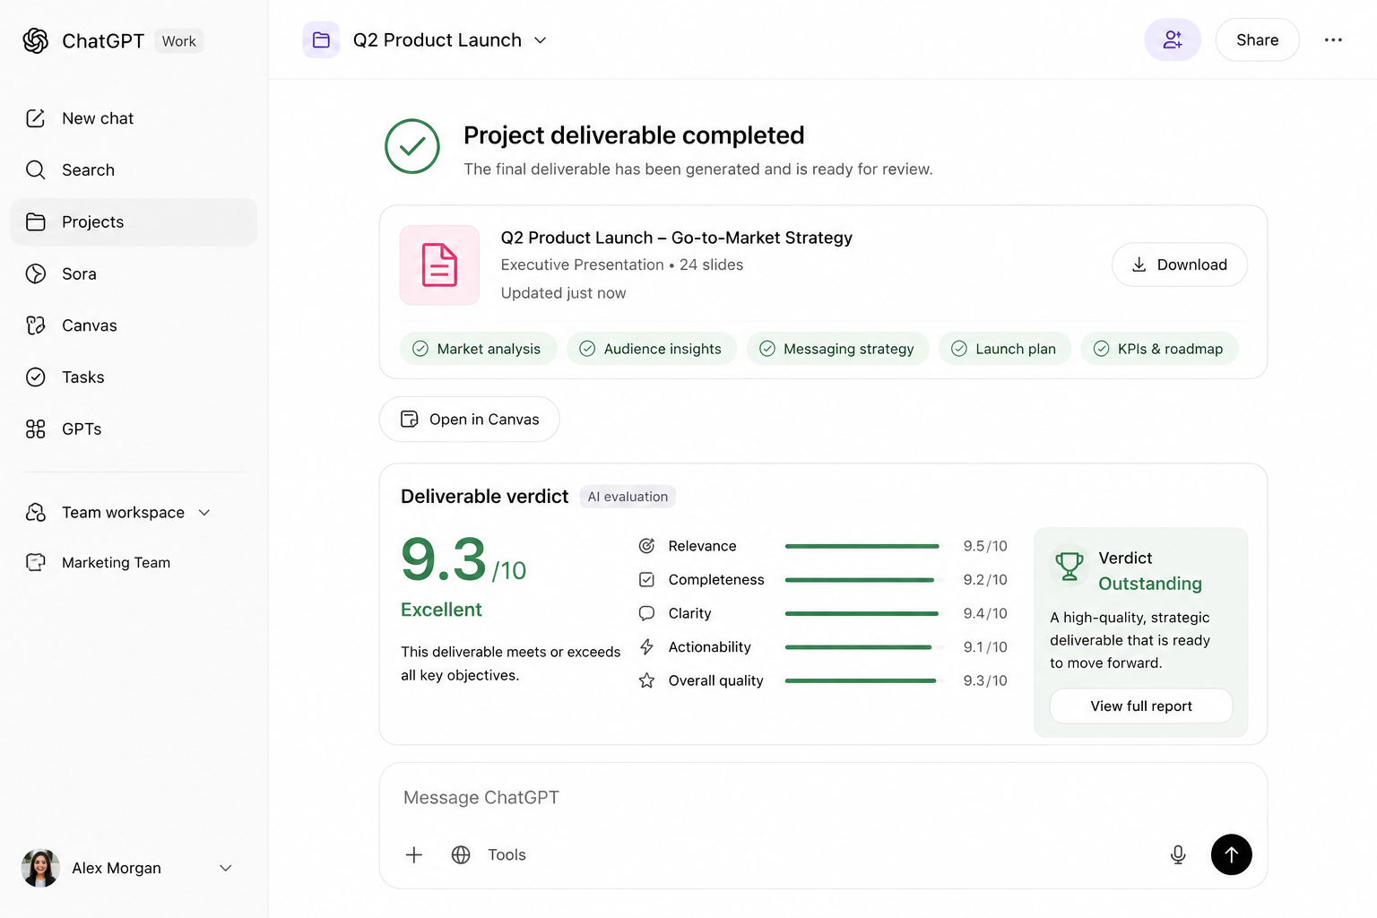The image size is (1377, 918).
Task: Click the ChatGPT logo icon
Action: [x=36, y=40]
